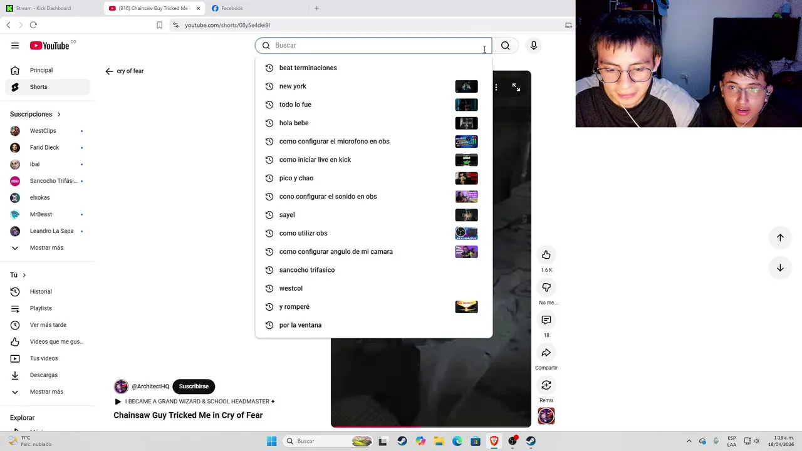The height and width of the screenshot is (451, 802).
Task: Like the short with thumbs-up icon
Action: click(x=546, y=254)
